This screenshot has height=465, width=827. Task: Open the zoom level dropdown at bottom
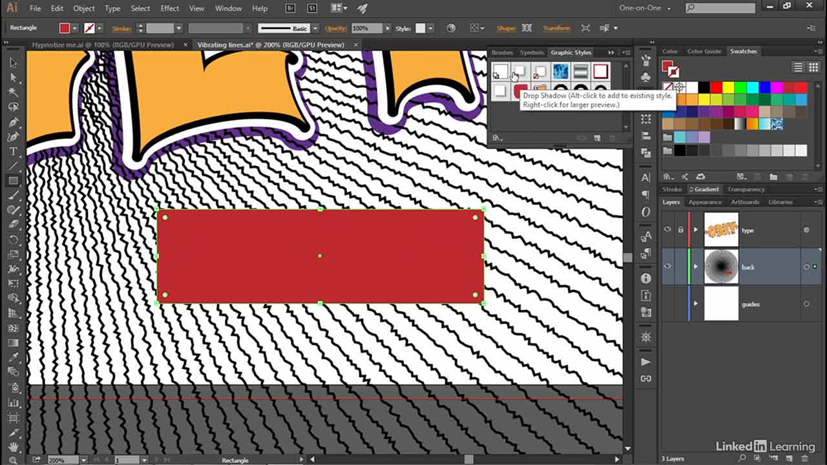83,460
